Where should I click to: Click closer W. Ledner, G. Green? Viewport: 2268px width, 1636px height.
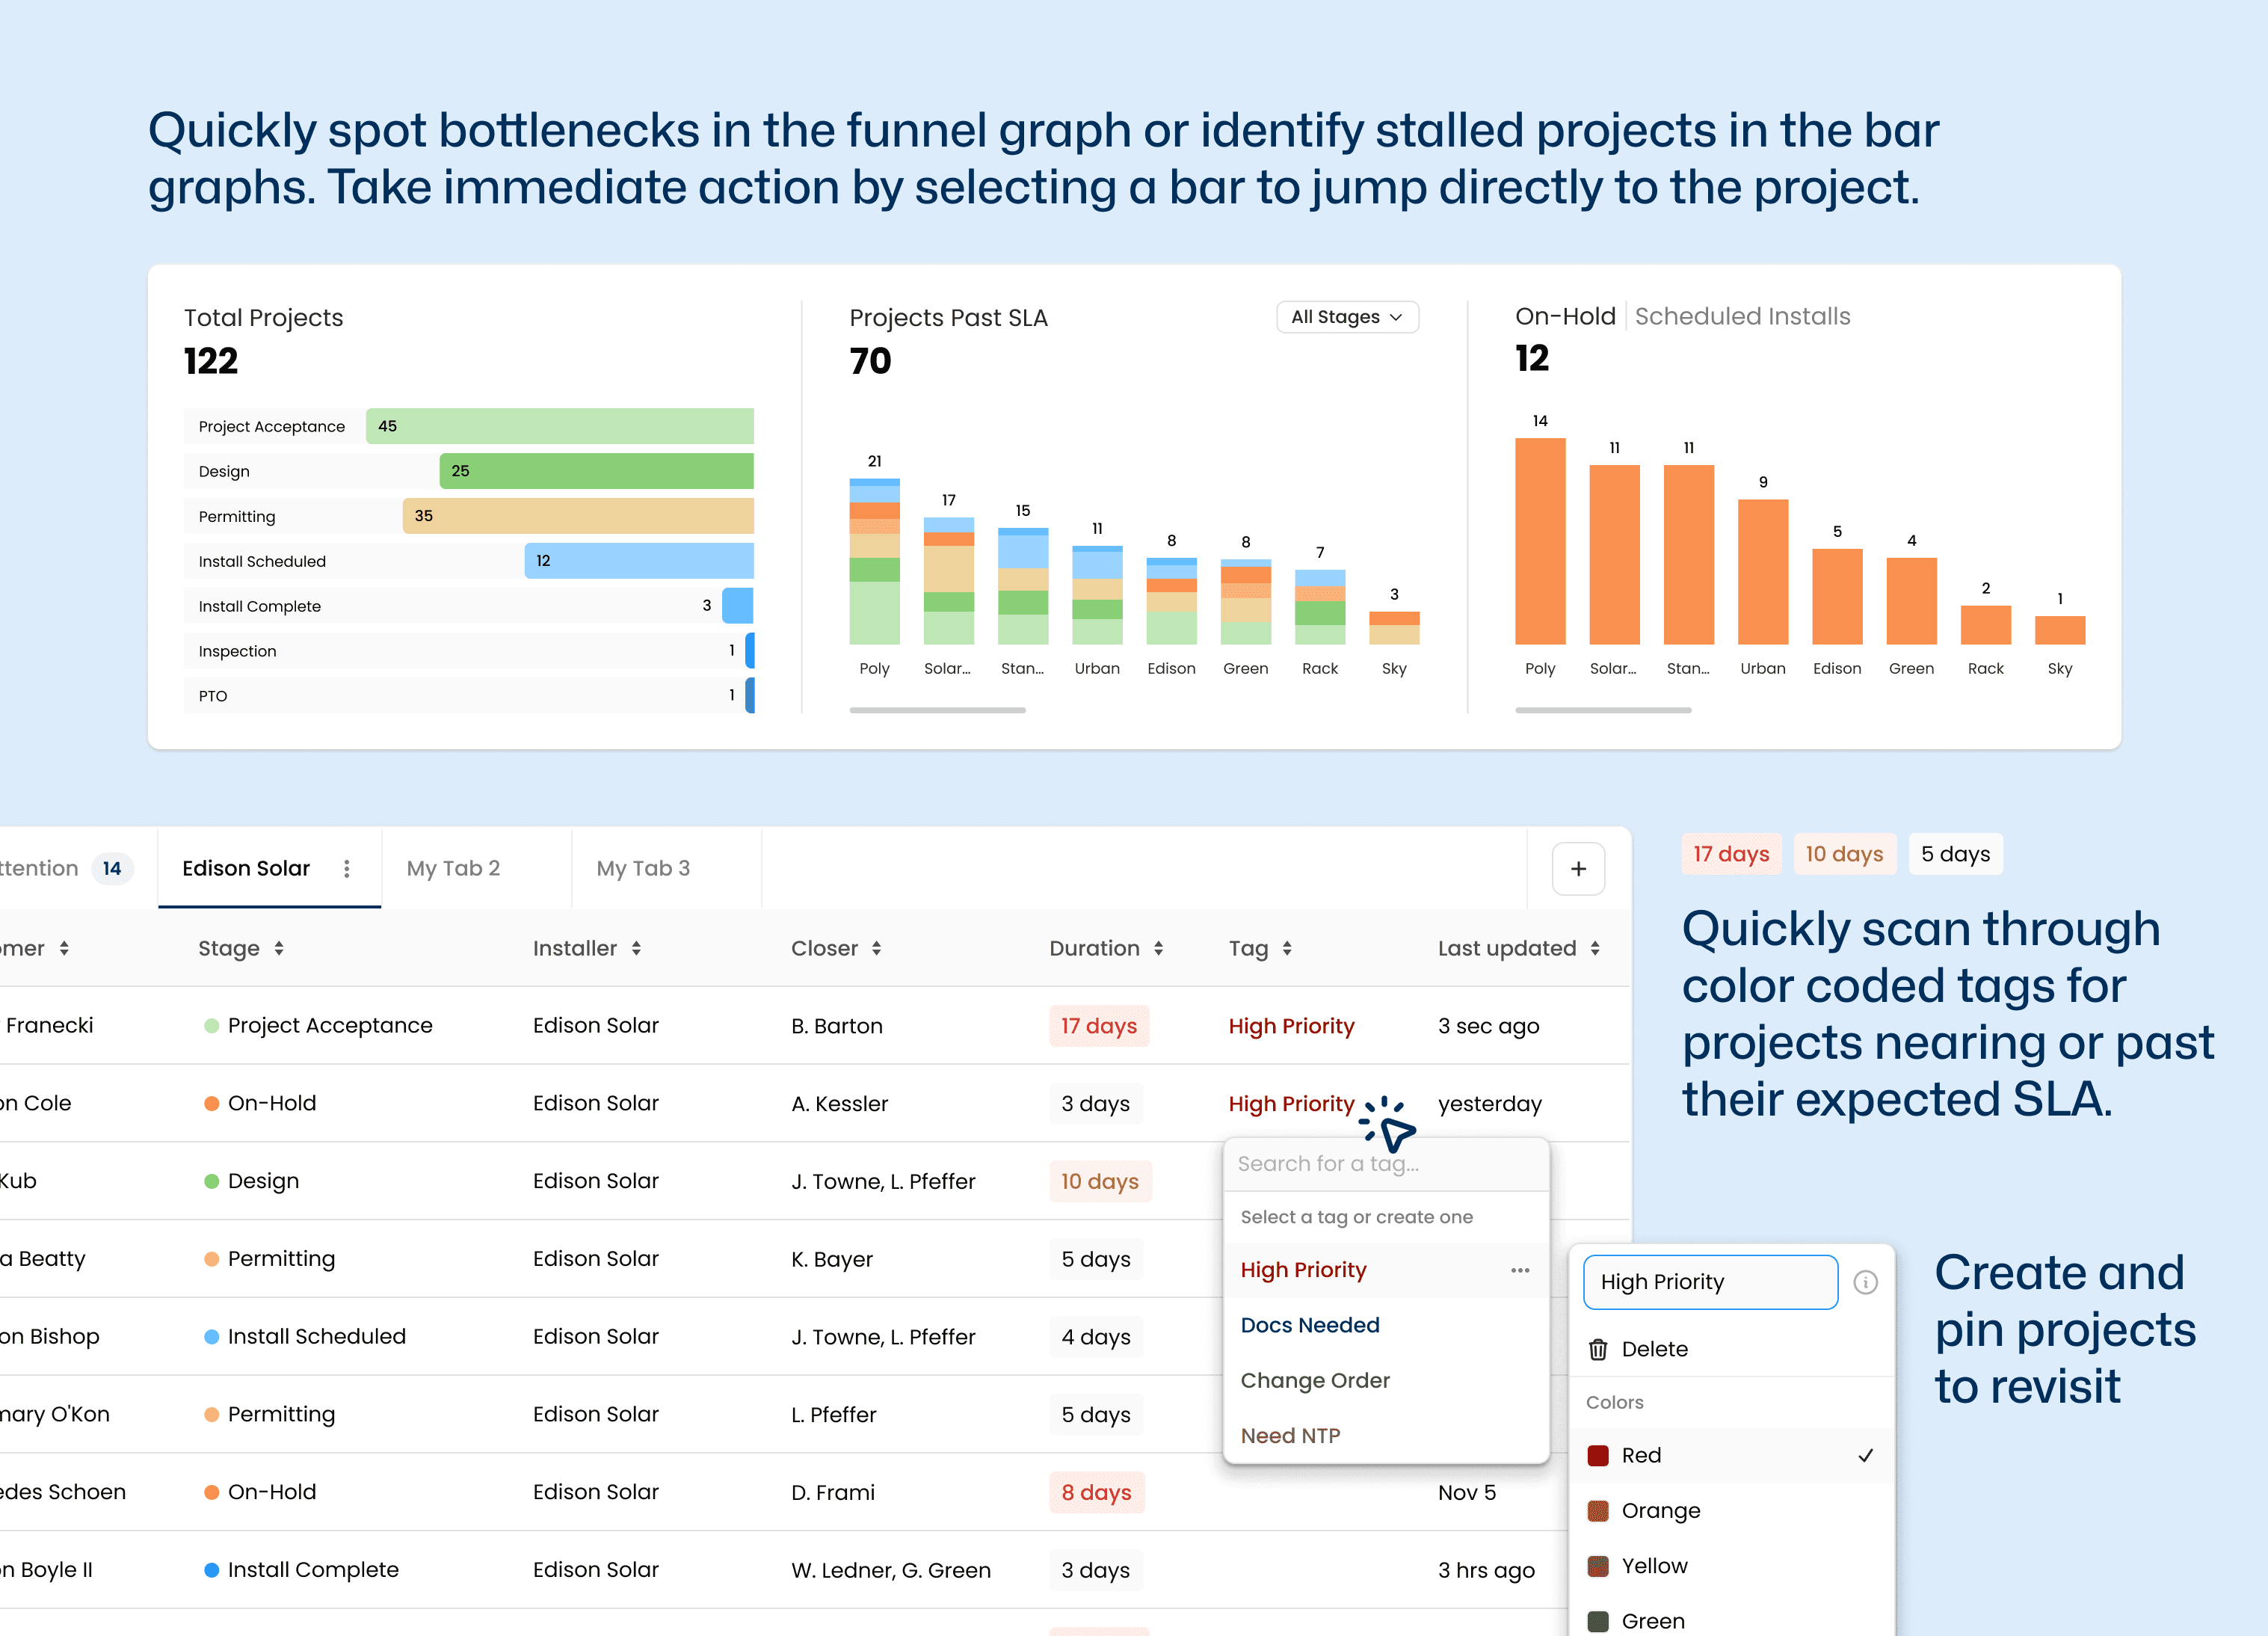[890, 1570]
